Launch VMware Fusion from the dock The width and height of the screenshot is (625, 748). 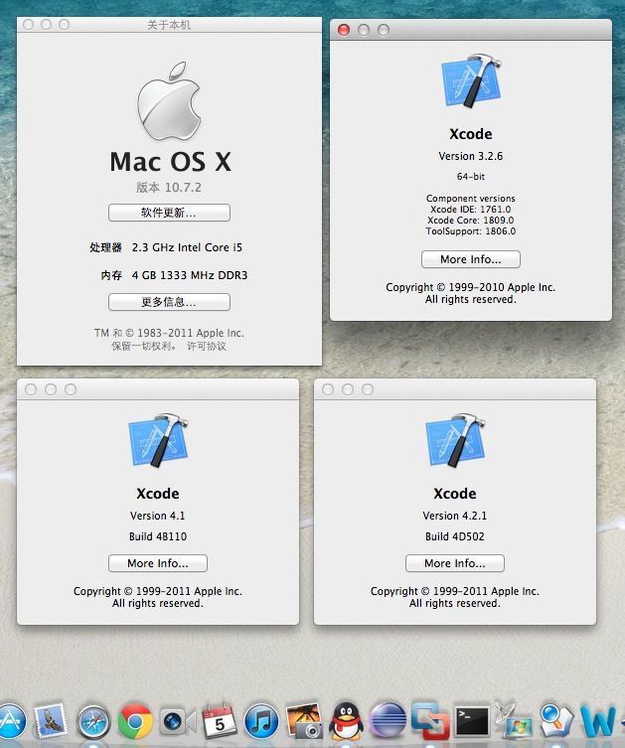(430, 720)
